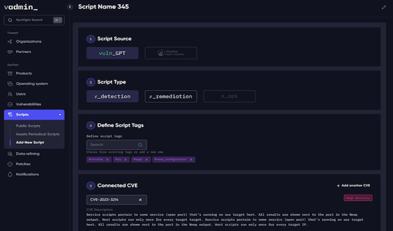Click the Partners handshake icon
Viewport: 393px width, 231px height.
pos(10,52)
